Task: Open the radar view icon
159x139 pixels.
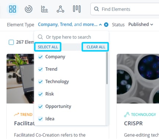Action: click(29, 9)
